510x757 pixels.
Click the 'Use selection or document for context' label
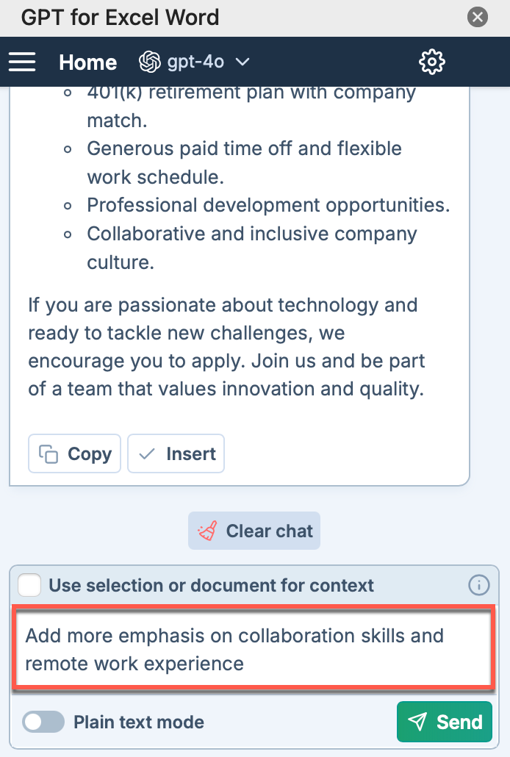[x=212, y=585]
